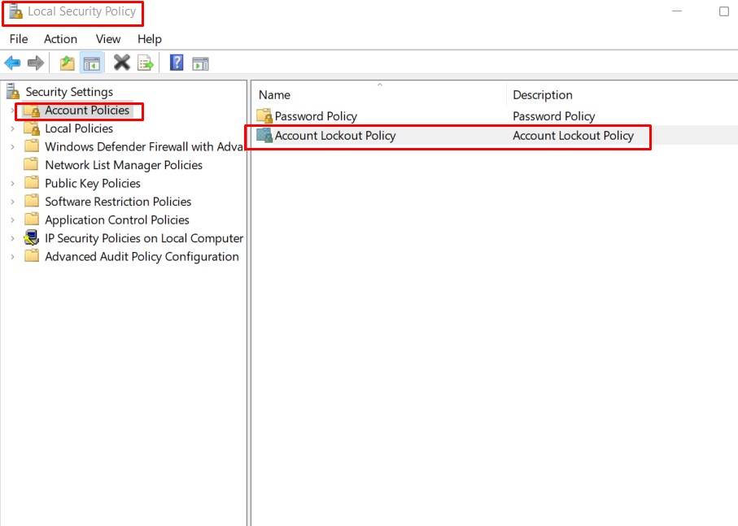Click the Forward arrow toolbar icon
The image size is (738, 526).
coord(36,63)
